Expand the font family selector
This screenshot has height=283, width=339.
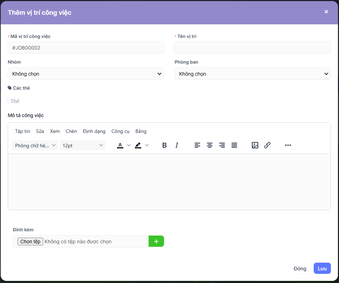pyautogui.click(x=35, y=145)
